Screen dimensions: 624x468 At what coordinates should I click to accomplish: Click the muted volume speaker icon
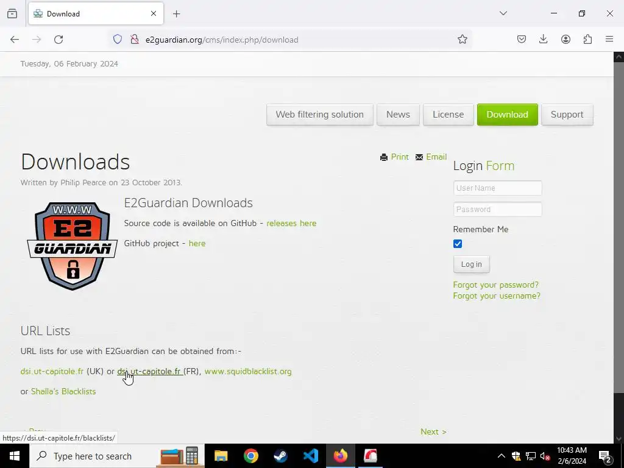point(545,456)
